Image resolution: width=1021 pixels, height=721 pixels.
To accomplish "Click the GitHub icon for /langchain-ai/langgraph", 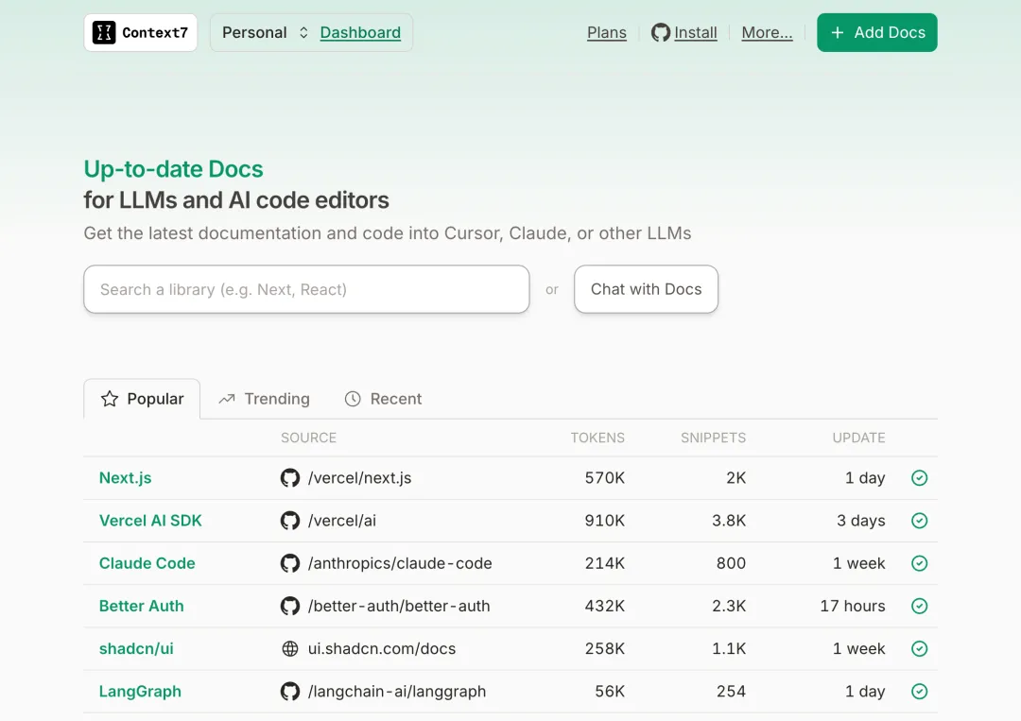I will pyautogui.click(x=290, y=692).
